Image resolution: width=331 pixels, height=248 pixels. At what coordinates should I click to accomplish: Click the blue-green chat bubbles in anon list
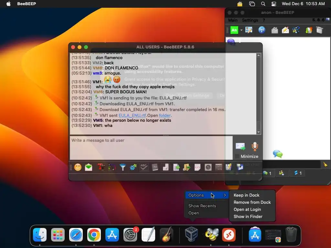pos(278,154)
